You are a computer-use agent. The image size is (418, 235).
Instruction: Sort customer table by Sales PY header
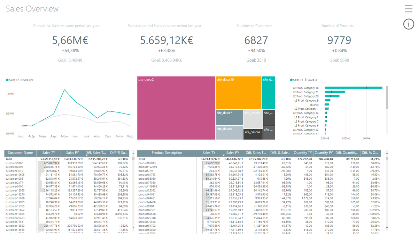click(x=72, y=153)
